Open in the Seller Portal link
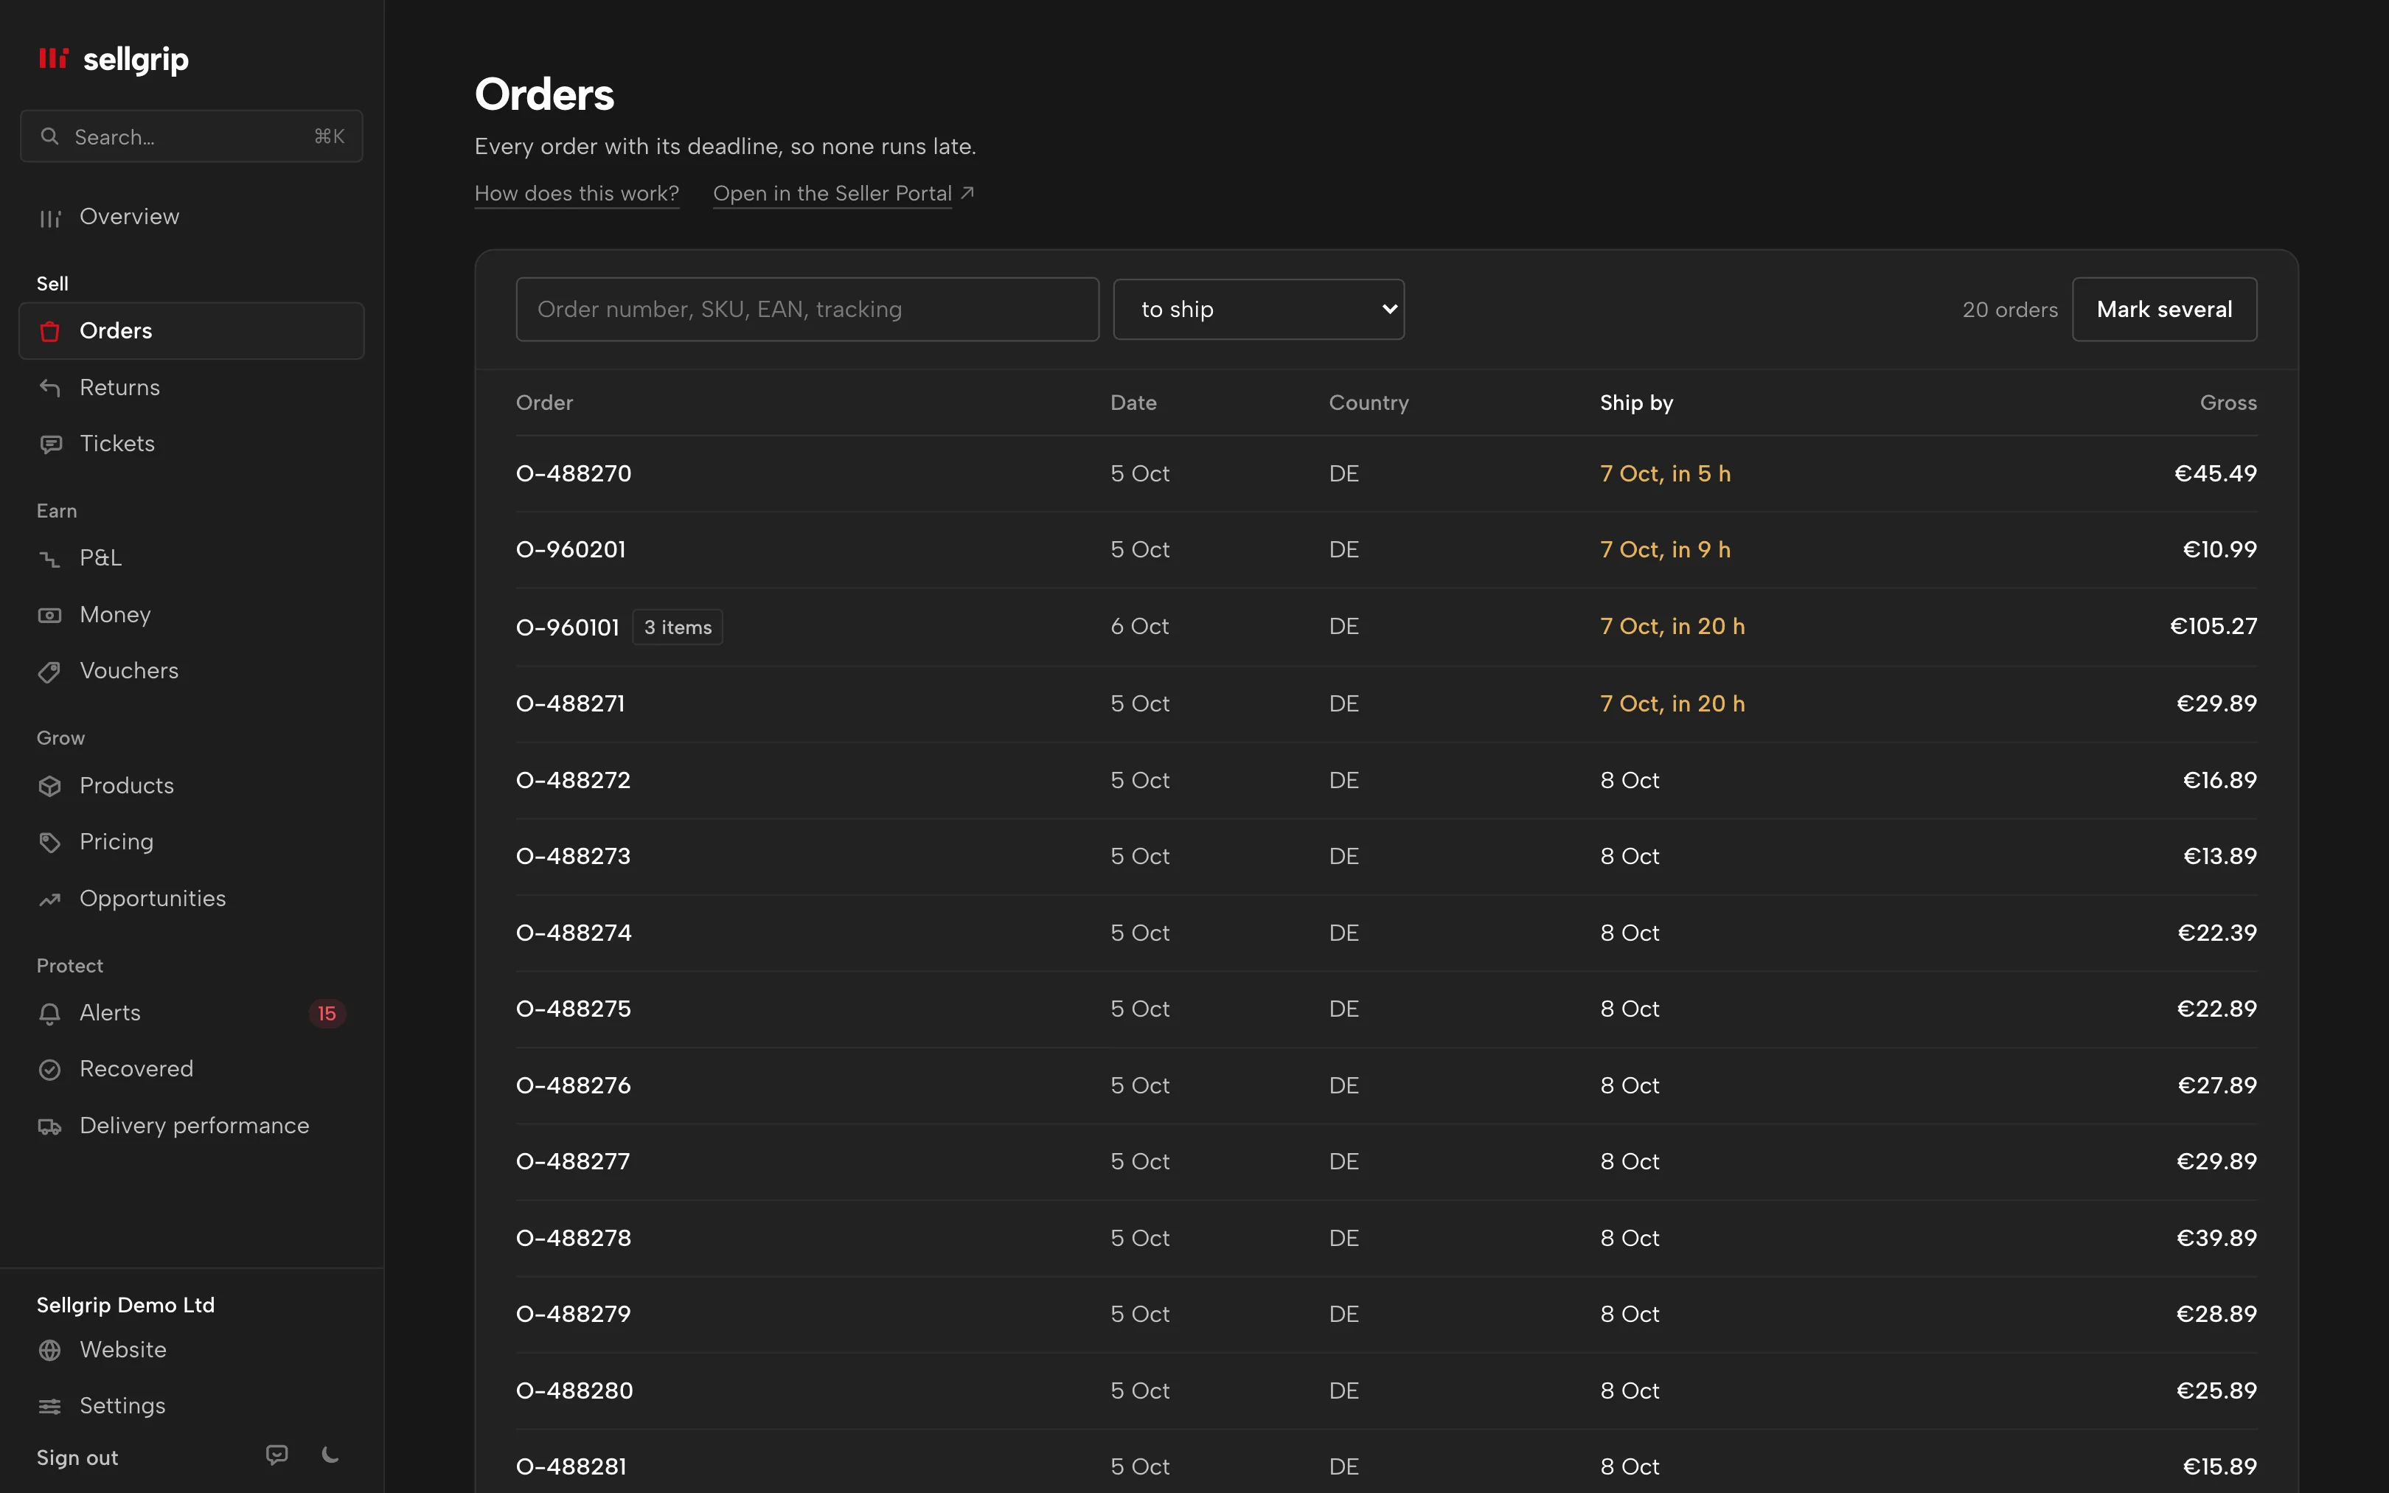Image resolution: width=2389 pixels, height=1493 pixels. coord(844,193)
